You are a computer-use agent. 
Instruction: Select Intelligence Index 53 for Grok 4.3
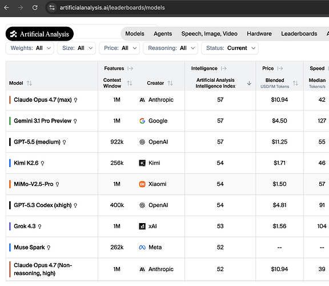pos(220,227)
